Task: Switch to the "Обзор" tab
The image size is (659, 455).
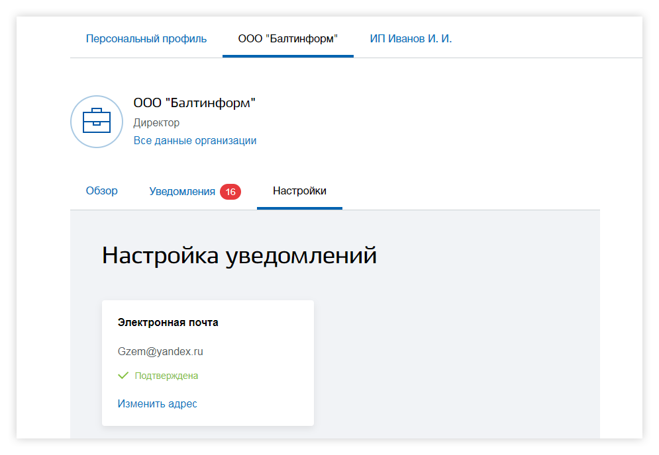Action: [x=101, y=190]
